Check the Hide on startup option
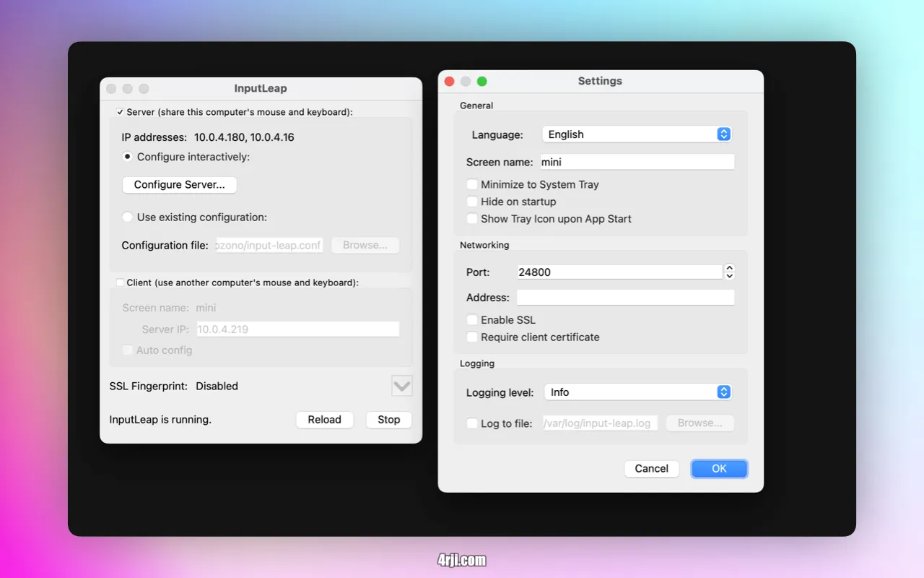This screenshot has width=924, height=578. (472, 202)
